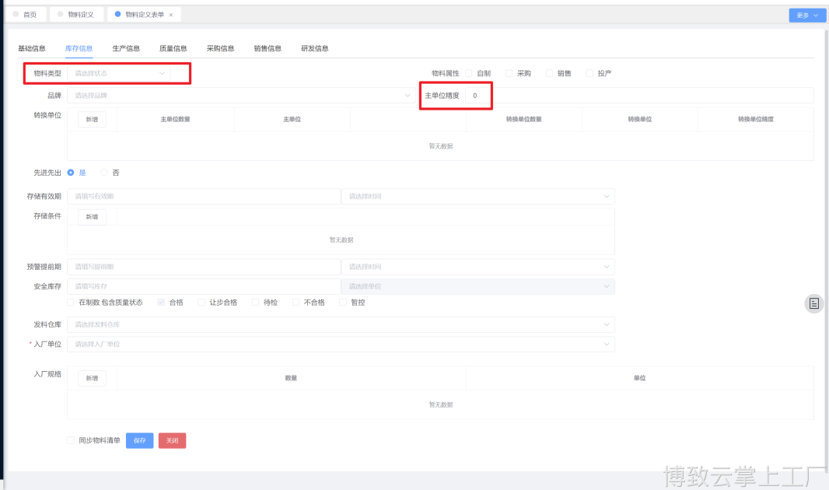Switch to the 基础信息 tab

tap(32, 48)
